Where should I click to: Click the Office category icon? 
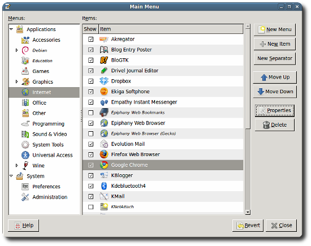tap(25, 103)
